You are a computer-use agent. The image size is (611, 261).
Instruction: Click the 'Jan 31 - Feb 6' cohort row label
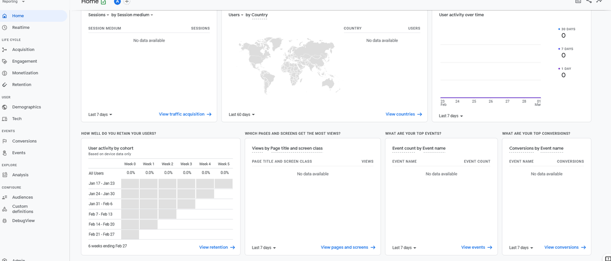coord(100,204)
